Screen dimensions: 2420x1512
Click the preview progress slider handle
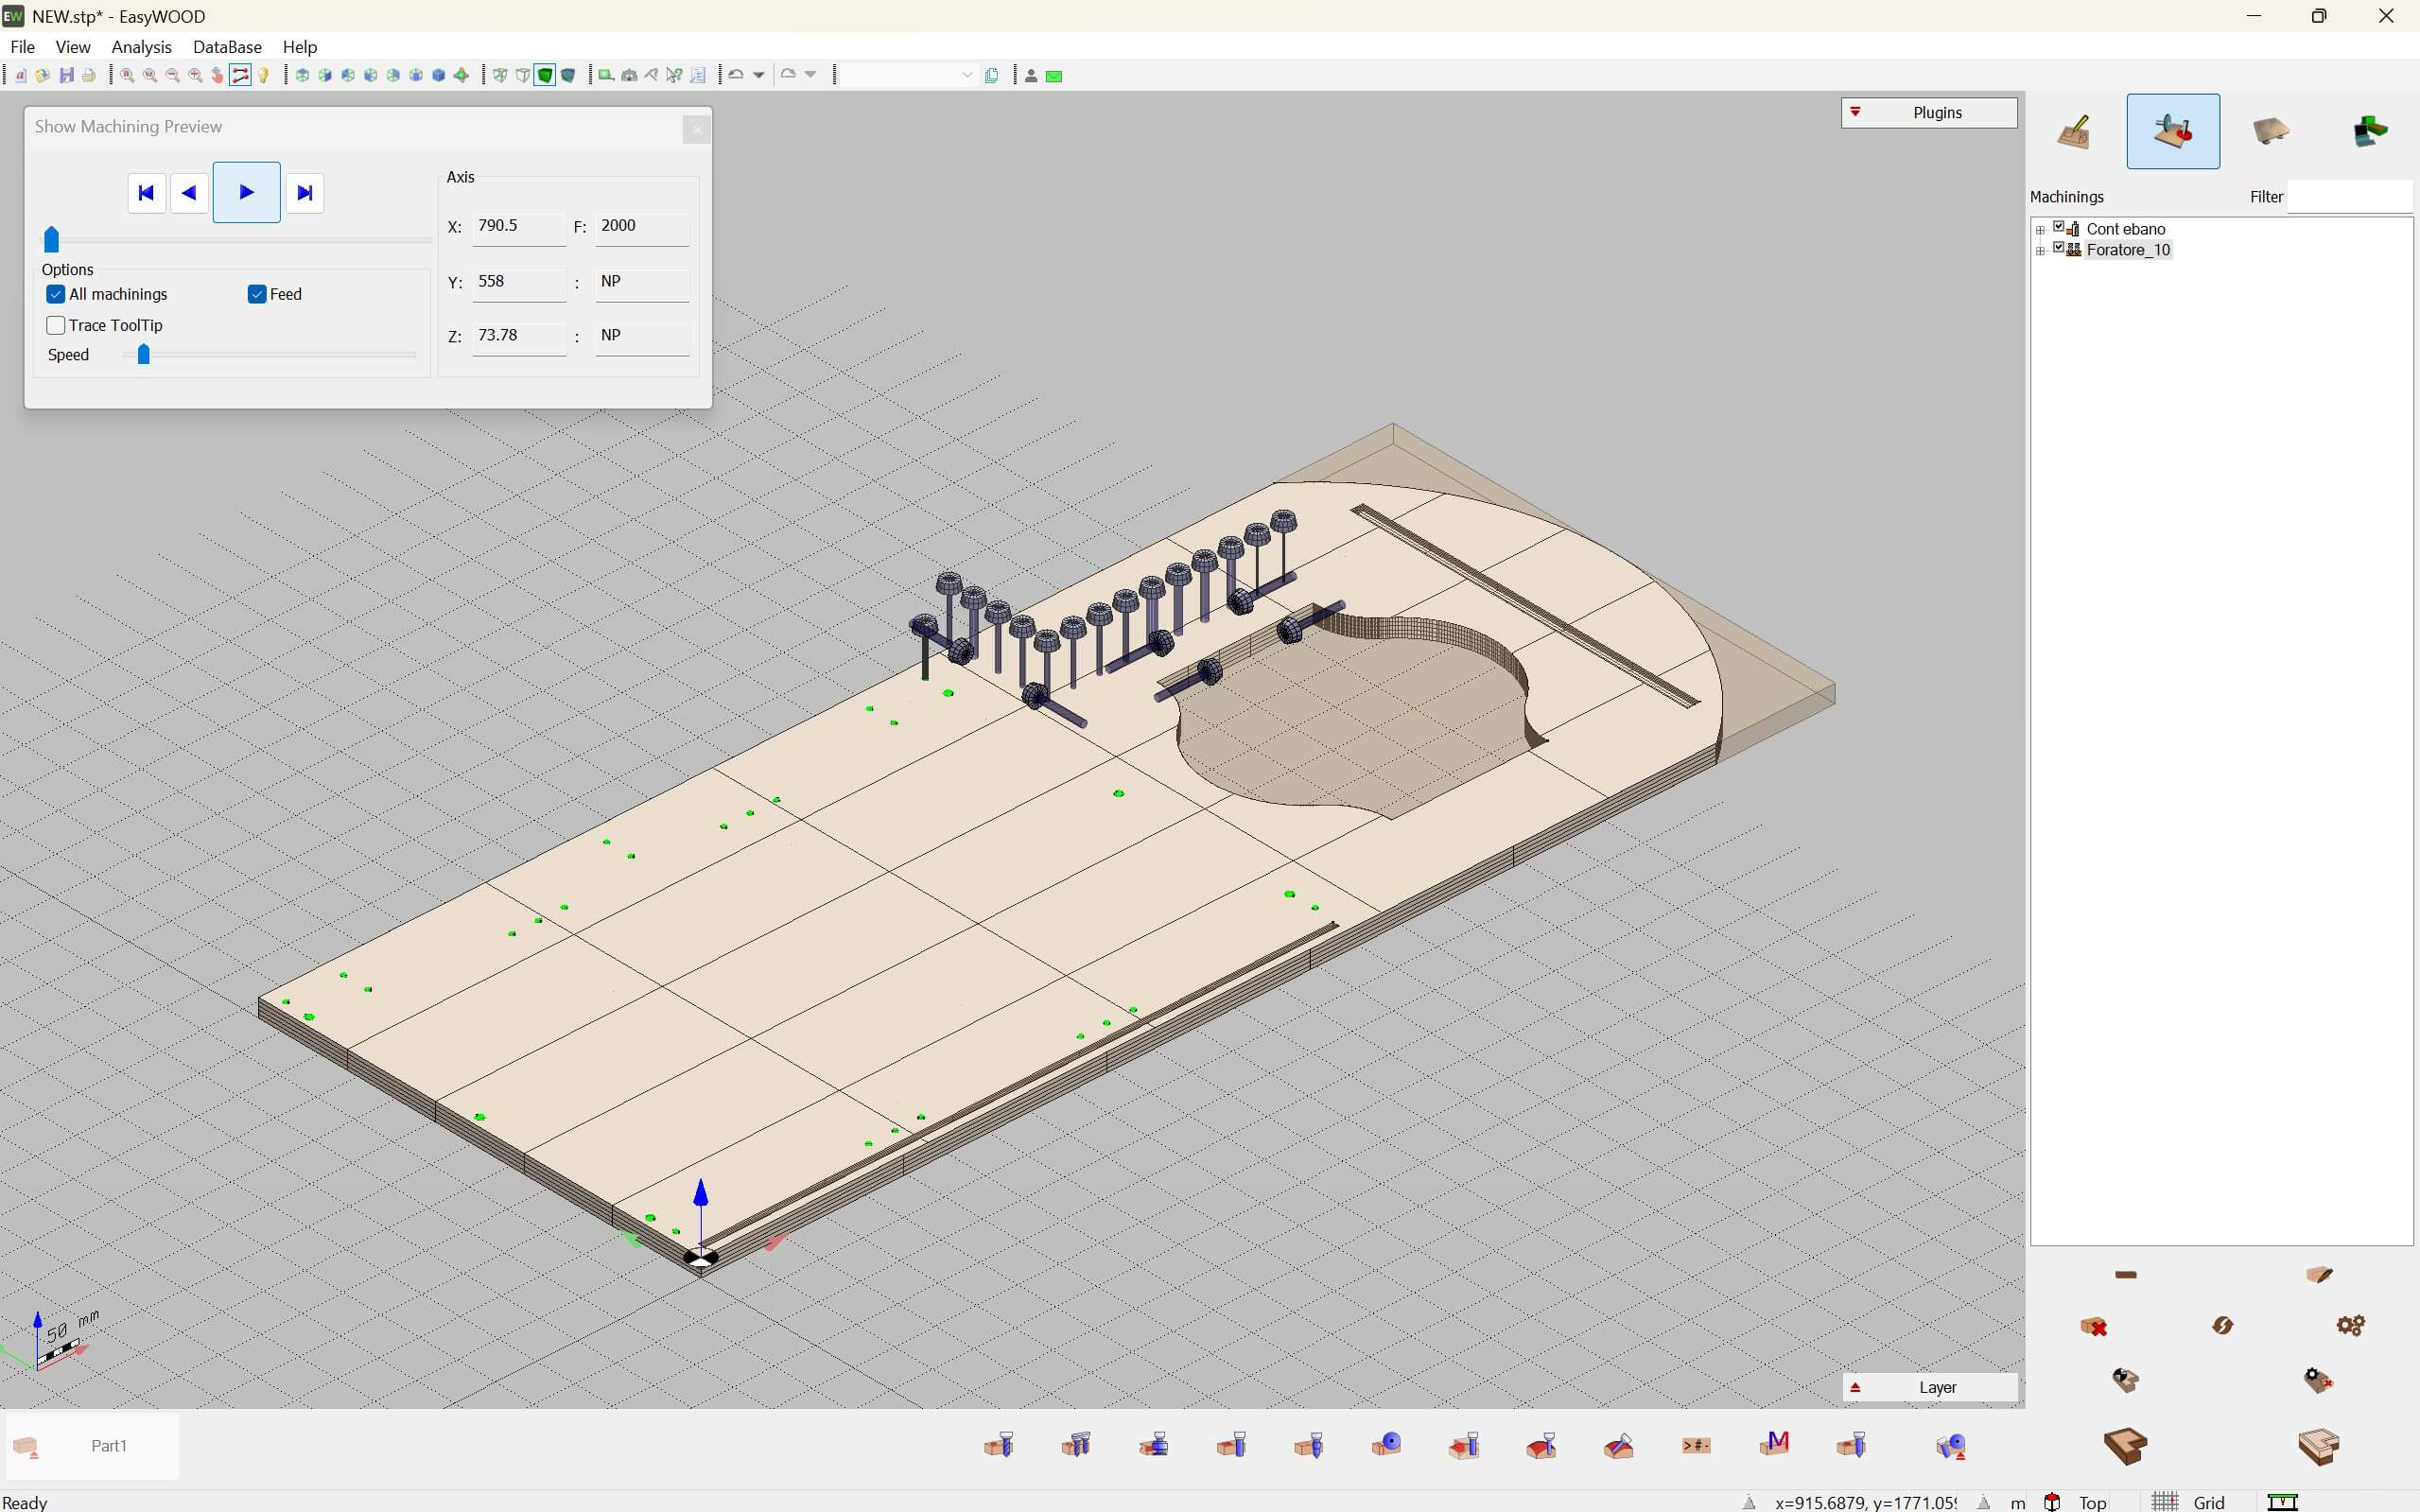coord(52,239)
